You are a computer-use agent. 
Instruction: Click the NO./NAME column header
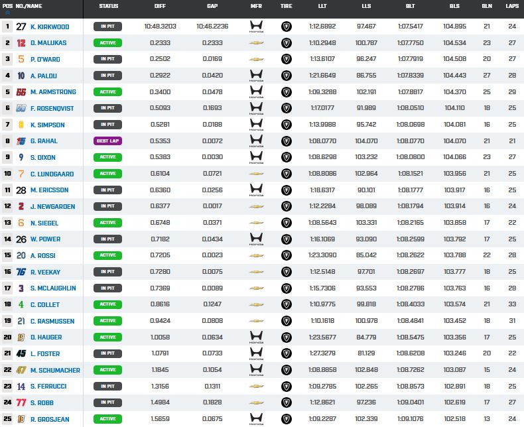pyautogui.click(x=29, y=6)
